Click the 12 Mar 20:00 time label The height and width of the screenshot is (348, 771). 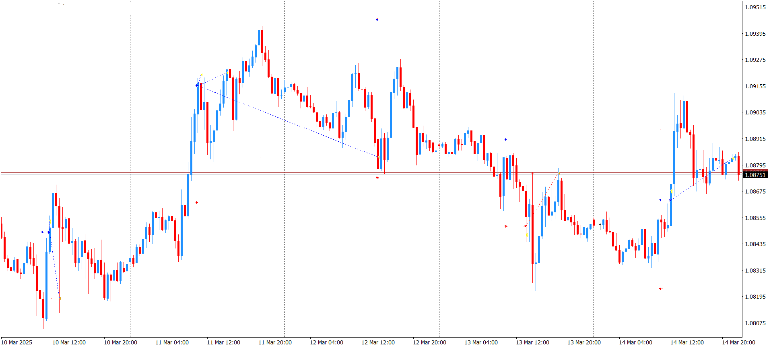[430, 342]
